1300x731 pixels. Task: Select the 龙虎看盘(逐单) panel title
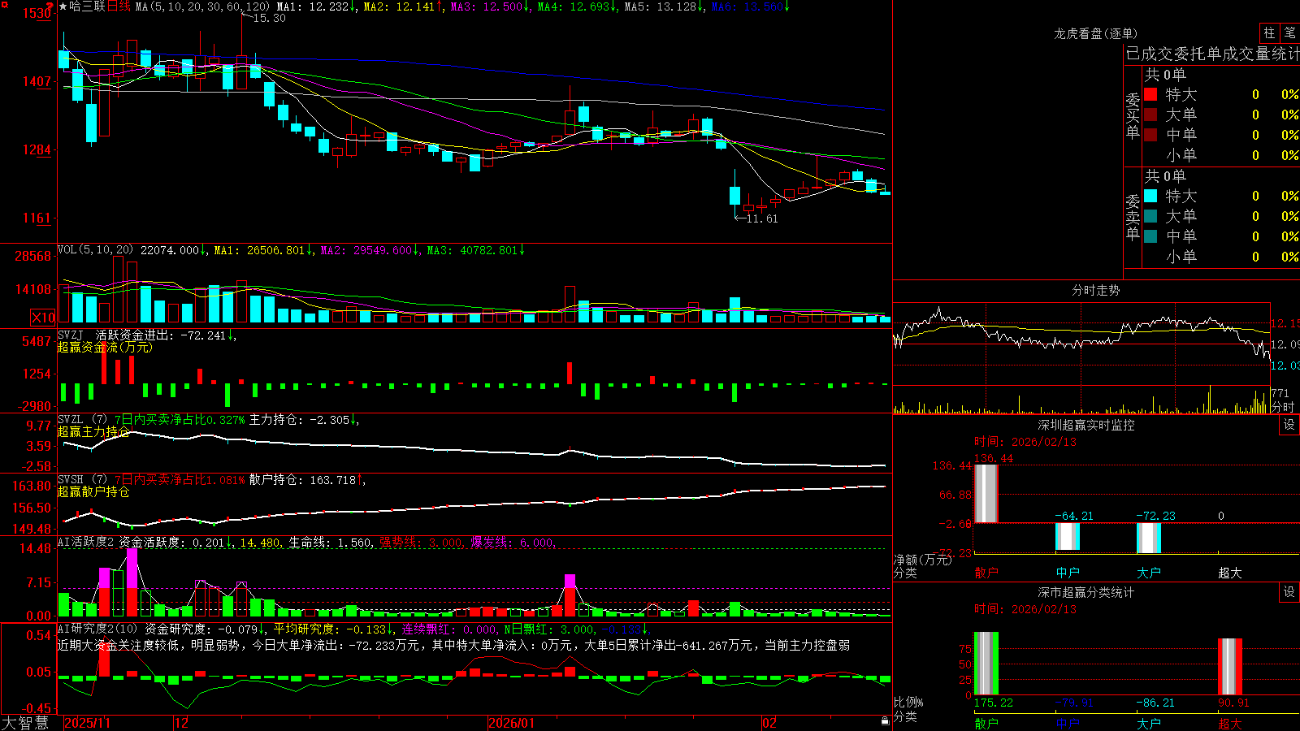click(x=1095, y=33)
